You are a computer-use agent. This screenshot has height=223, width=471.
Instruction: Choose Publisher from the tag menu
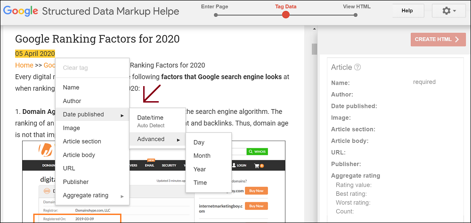[x=92, y=182]
